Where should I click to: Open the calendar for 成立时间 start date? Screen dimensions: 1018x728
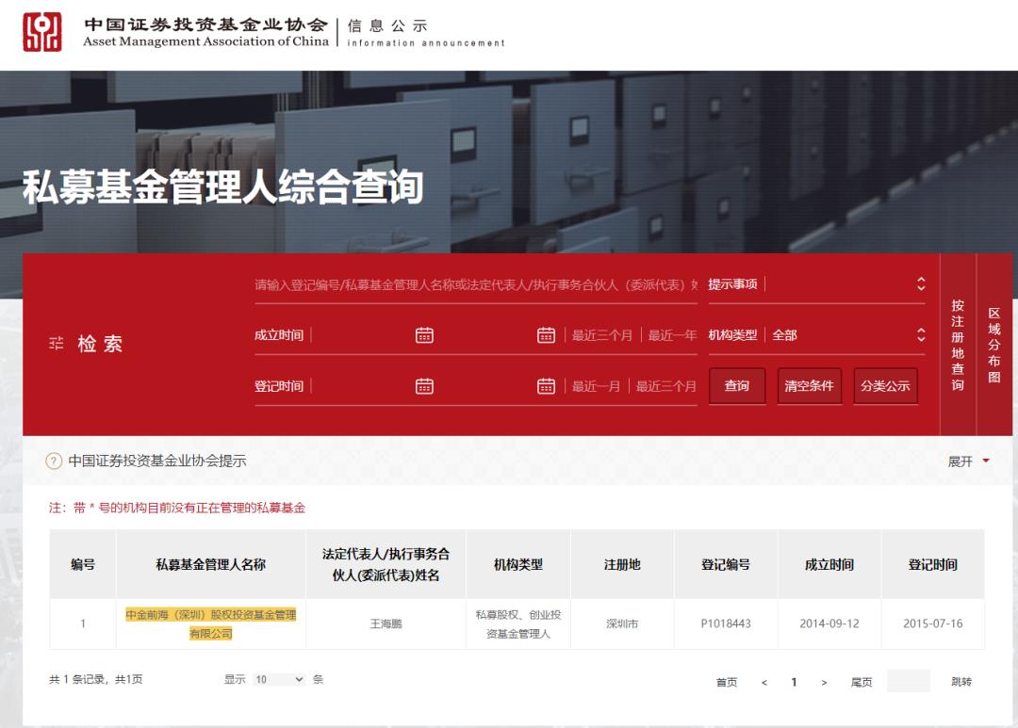coord(425,334)
